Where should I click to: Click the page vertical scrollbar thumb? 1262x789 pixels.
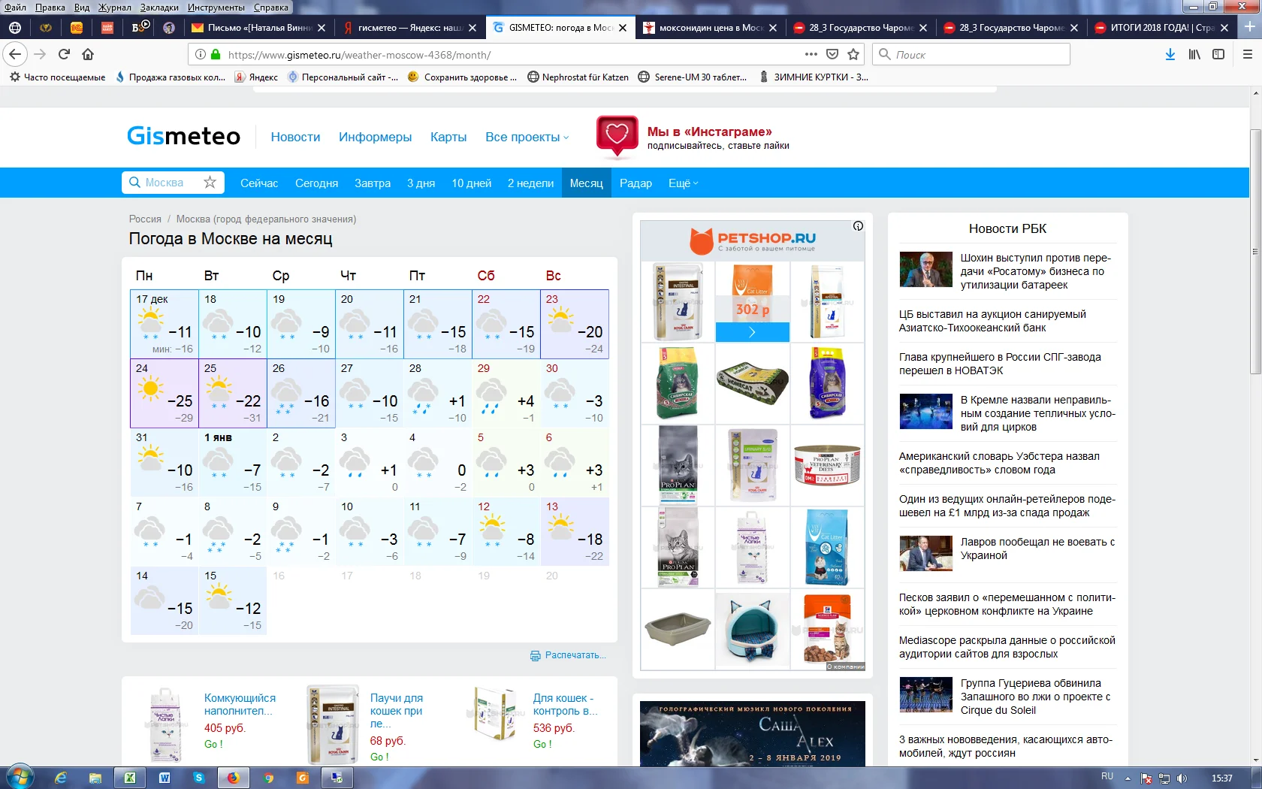pyautogui.click(x=1255, y=252)
